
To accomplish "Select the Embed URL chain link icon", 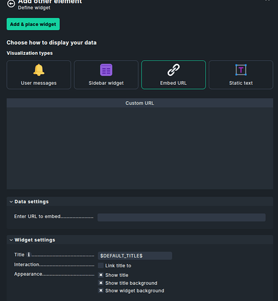I will click(173, 70).
